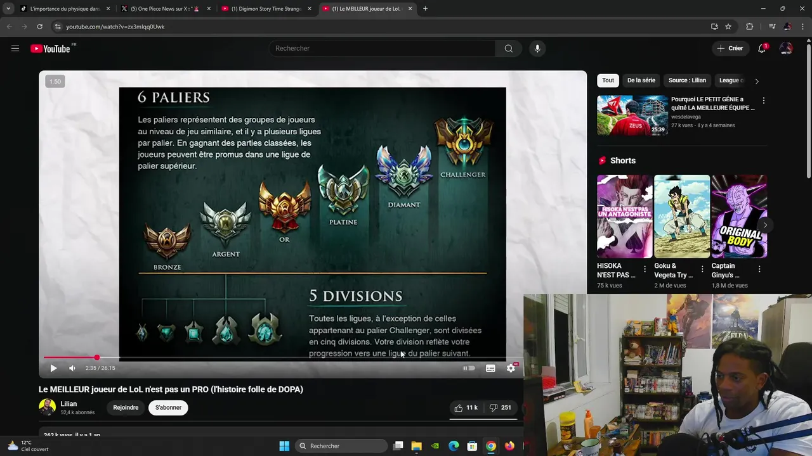
Task: Select the De la série filter chip
Action: point(641,80)
